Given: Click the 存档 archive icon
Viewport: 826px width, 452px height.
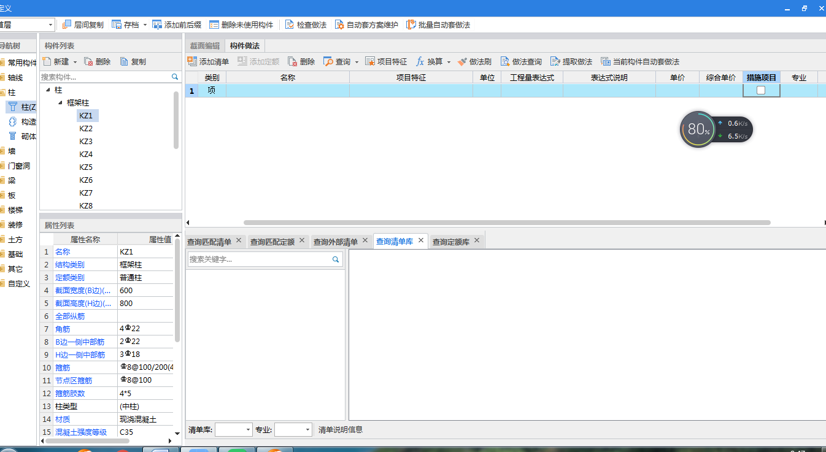Looking at the screenshot, I should tap(117, 25).
